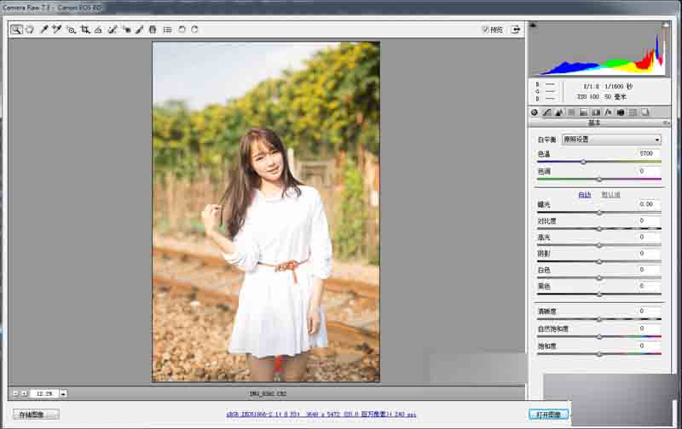Open the white balance (白平衡) dropdown

[x=611, y=140]
